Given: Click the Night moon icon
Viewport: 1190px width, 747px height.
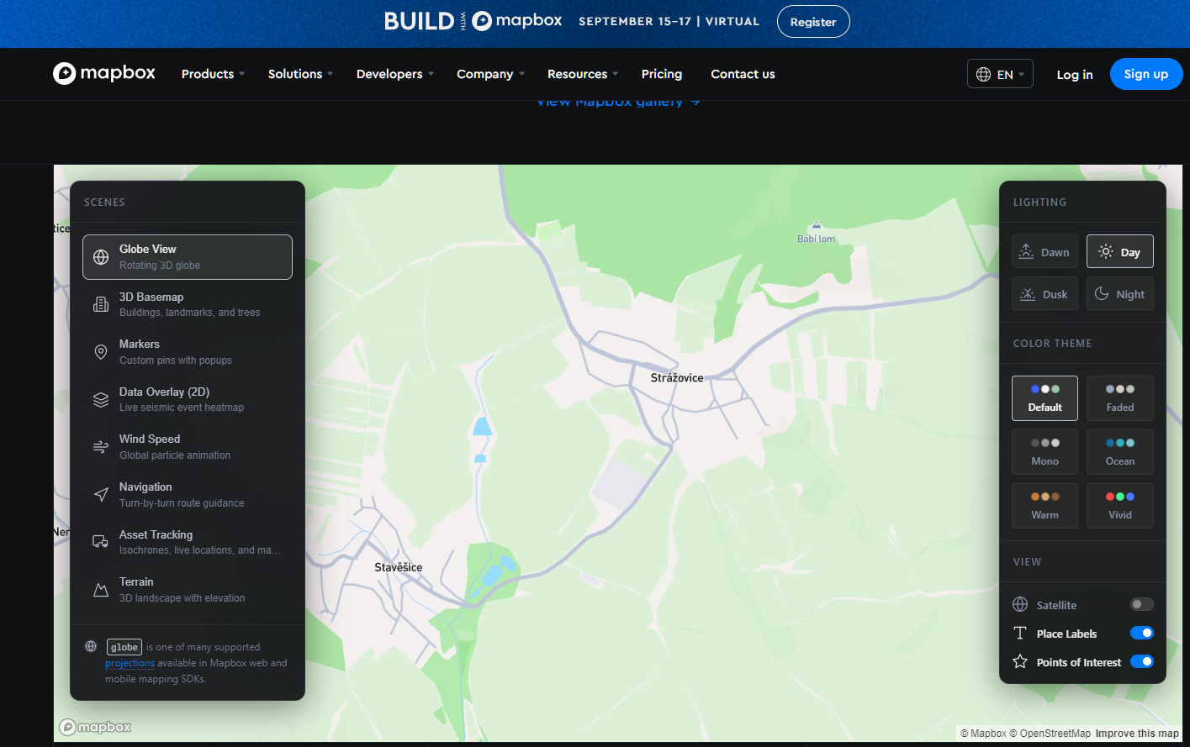Looking at the screenshot, I should (x=1102, y=293).
